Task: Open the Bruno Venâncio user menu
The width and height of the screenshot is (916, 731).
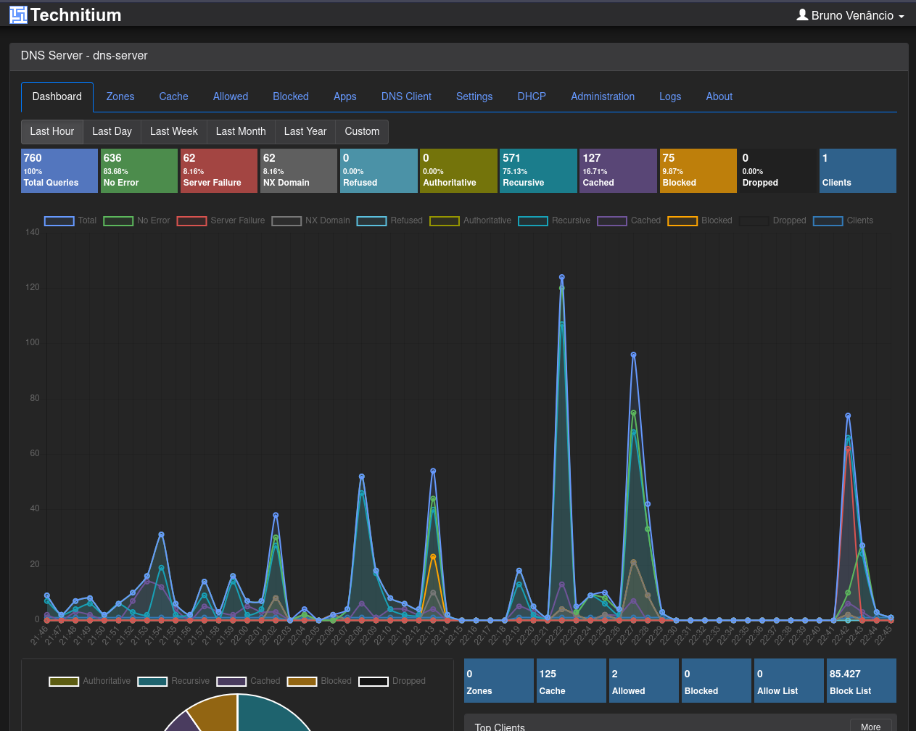Action: [x=850, y=15]
